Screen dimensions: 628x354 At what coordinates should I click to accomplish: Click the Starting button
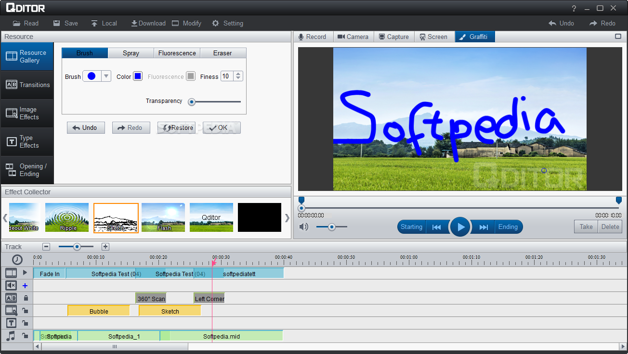click(412, 227)
